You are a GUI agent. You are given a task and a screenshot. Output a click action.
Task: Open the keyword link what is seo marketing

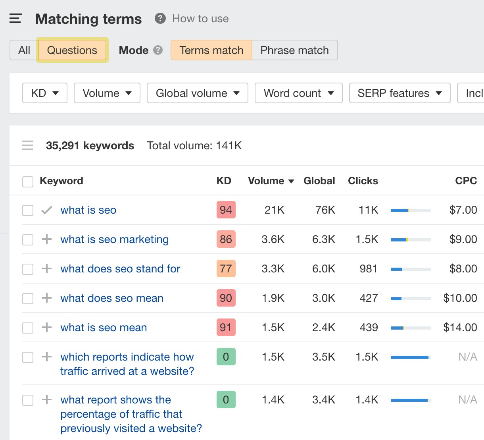114,239
